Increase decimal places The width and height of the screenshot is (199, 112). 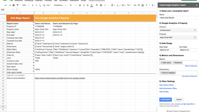(44, 5)
